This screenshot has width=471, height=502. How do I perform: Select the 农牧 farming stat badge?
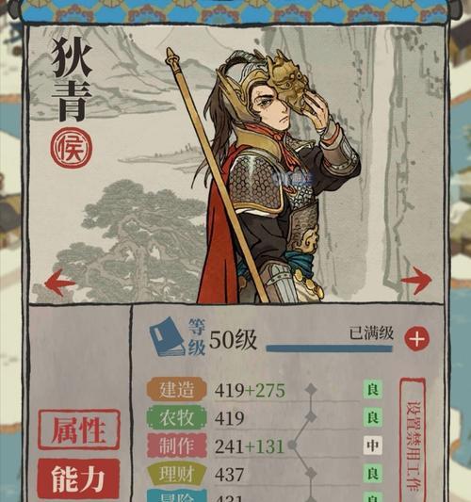(176, 417)
